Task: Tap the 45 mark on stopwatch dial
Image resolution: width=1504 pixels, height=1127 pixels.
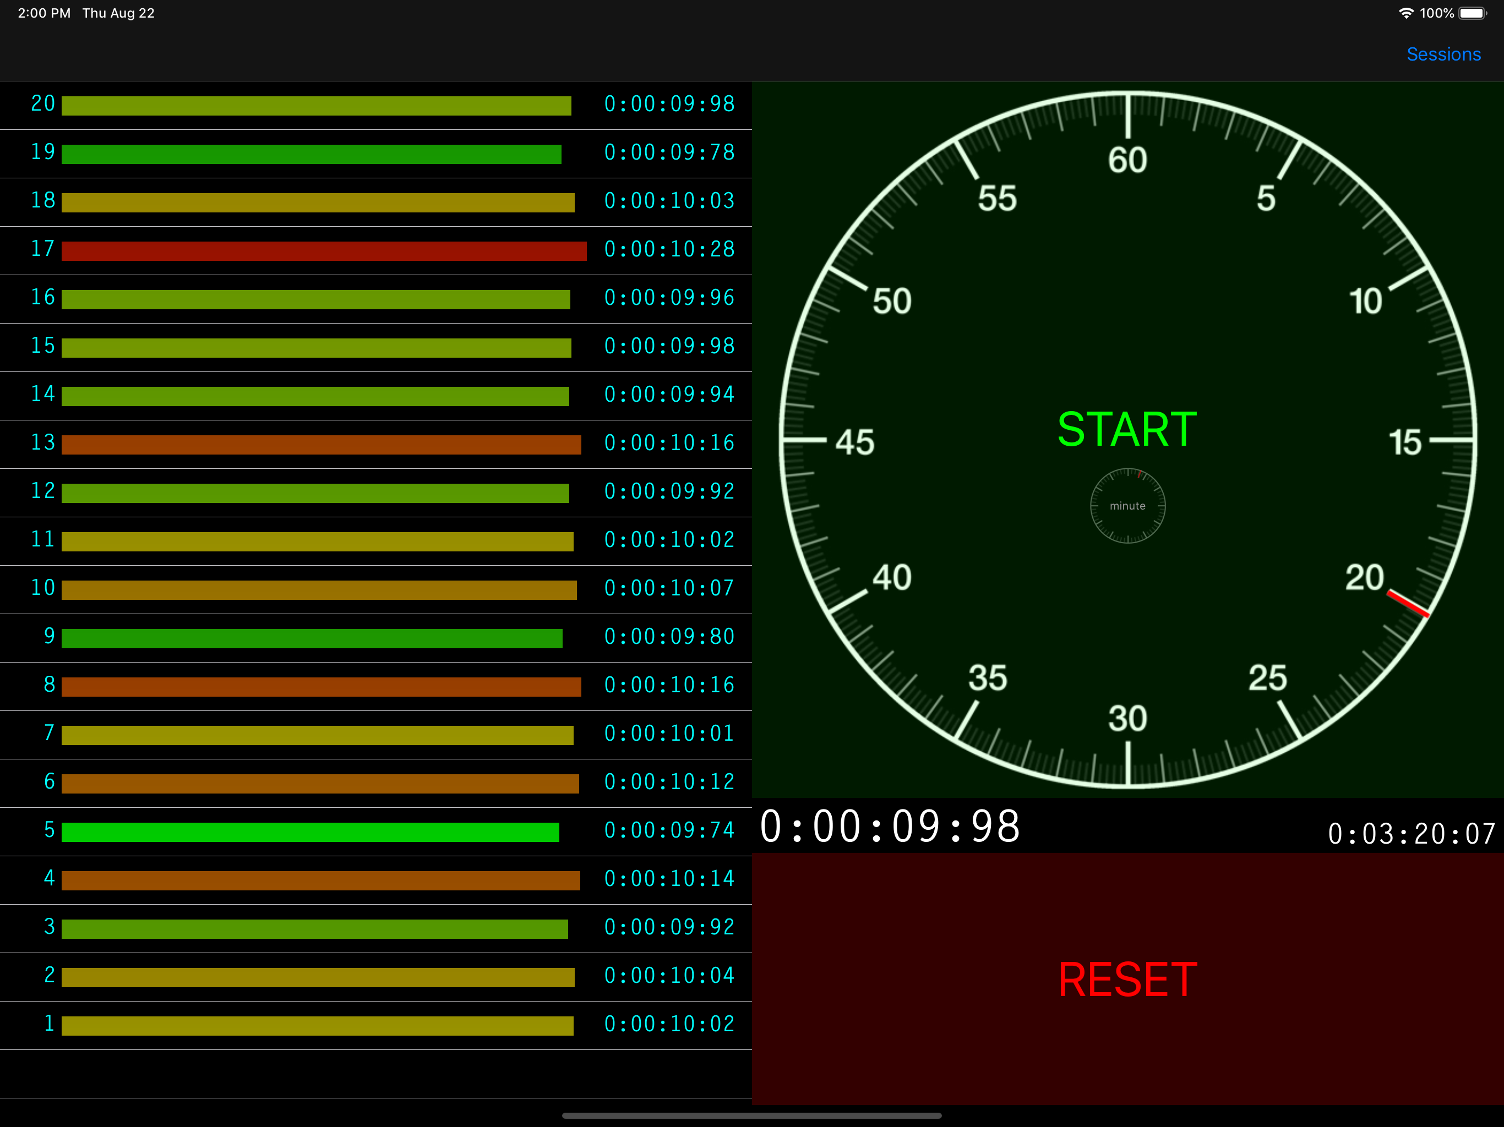Action: click(x=854, y=442)
